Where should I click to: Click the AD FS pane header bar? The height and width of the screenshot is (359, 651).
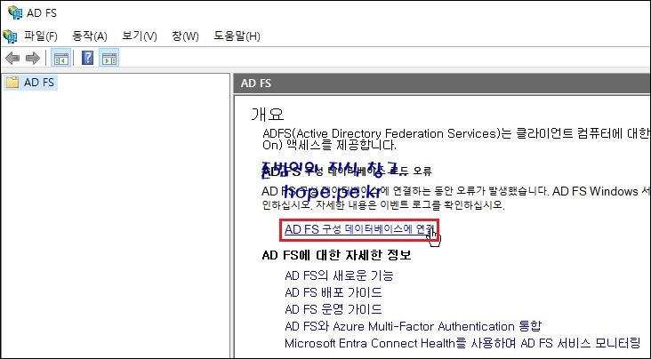click(x=442, y=83)
